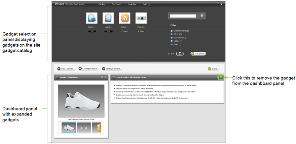Open 'Leading Technology Vendors Announce' news item
Image resolution: width=296 pixels, height=144 pixels.
(156, 86)
